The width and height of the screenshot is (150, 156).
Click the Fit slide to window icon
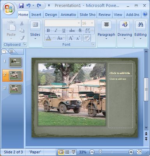pyautogui.click(x=139, y=152)
